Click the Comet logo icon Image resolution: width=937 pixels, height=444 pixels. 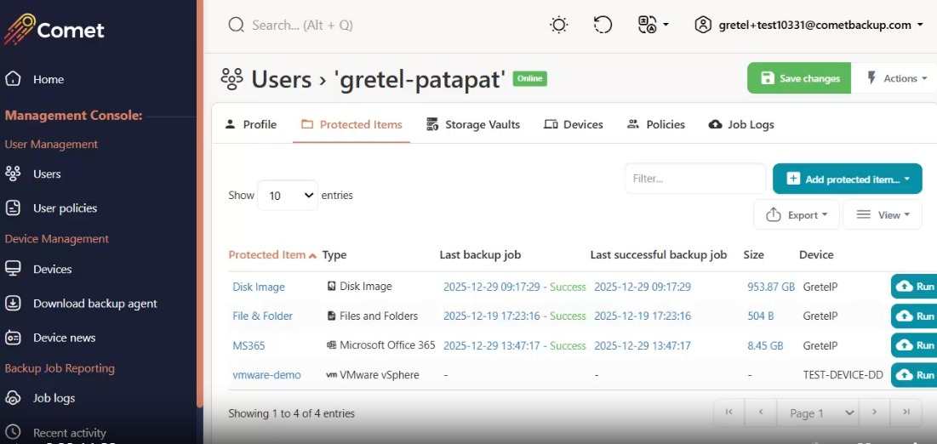click(19, 29)
